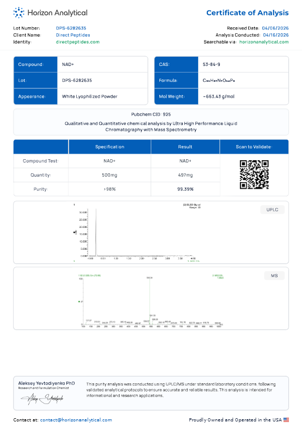Click quantity result 497mg
This screenshot has height=428, width=302.
[x=185, y=175]
